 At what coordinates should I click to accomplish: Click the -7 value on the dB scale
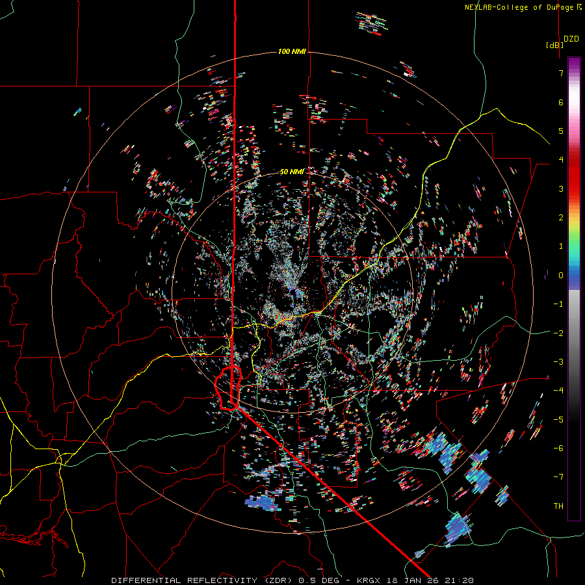(x=558, y=477)
